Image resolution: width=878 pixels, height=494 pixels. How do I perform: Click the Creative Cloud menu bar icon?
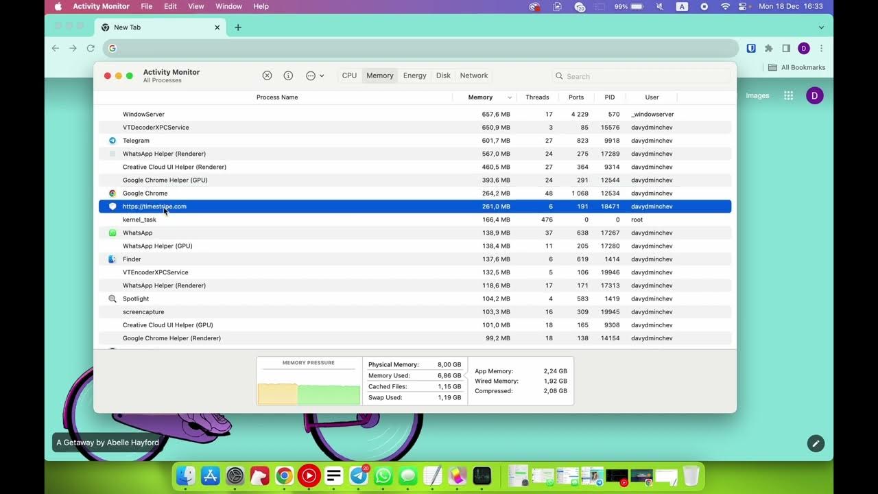(534, 6)
